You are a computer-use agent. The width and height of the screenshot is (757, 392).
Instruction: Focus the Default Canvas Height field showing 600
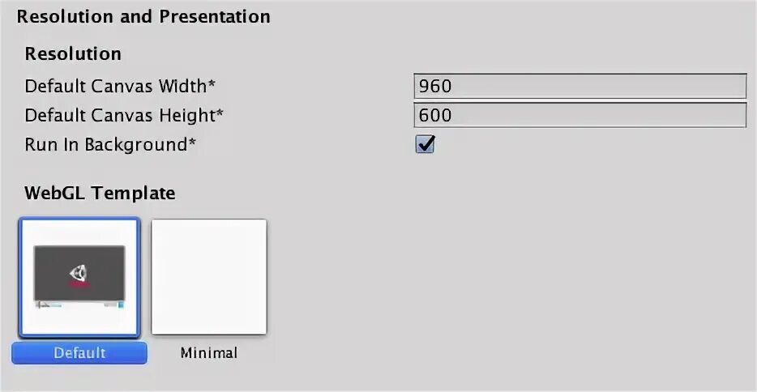pos(579,115)
